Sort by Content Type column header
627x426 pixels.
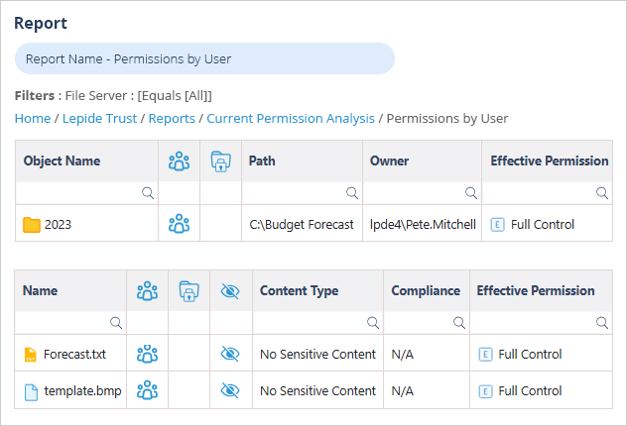point(317,291)
